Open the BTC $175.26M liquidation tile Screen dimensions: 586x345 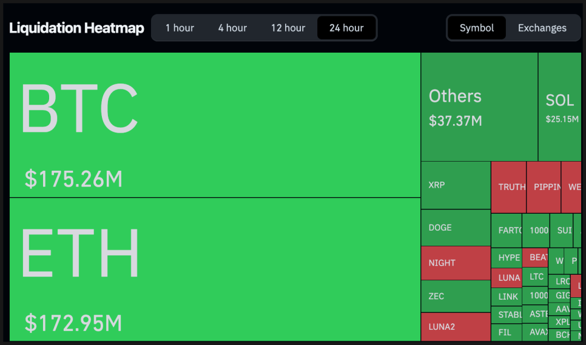coord(215,125)
